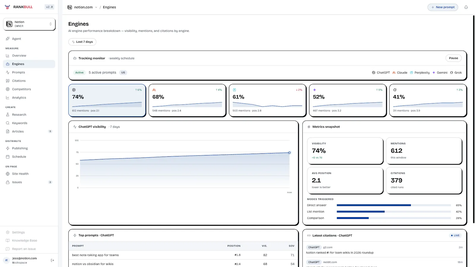Screen dimensions: 475x267
Task: Open the Last 7 days range selector
Action: (x=82, y=42)
